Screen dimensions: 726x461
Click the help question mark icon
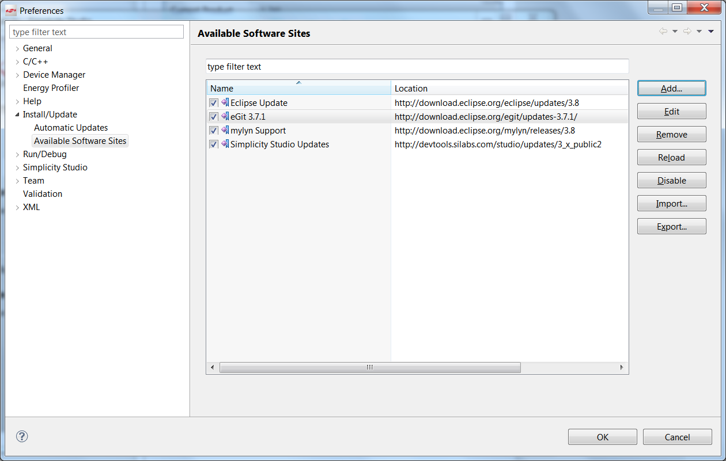click(22, 436)
